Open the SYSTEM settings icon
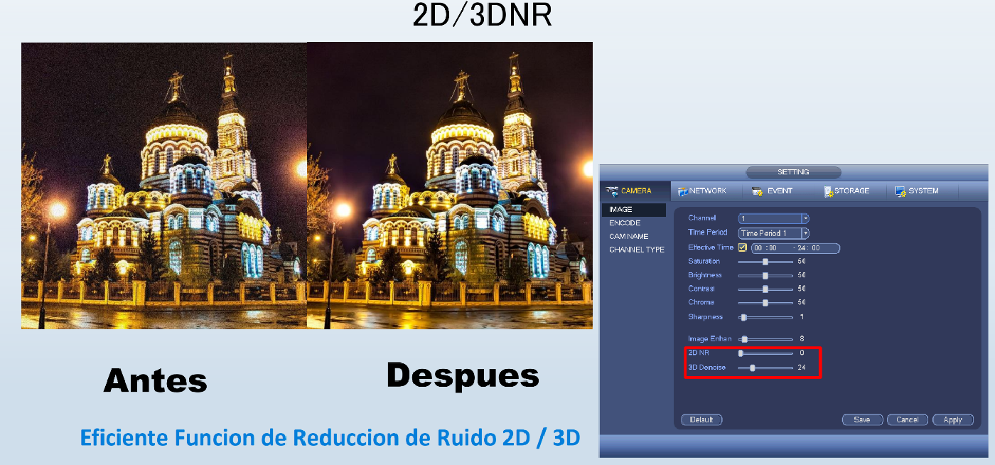 (900, 191)
